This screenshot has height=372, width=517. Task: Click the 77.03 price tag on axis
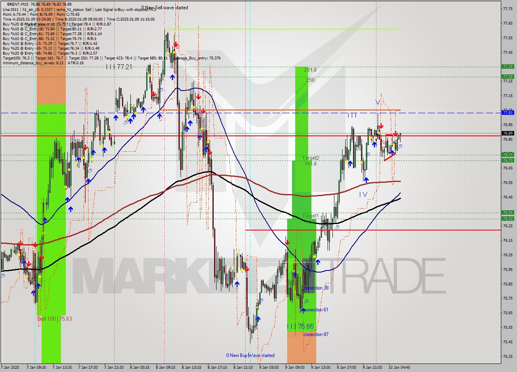pos(508,113)
